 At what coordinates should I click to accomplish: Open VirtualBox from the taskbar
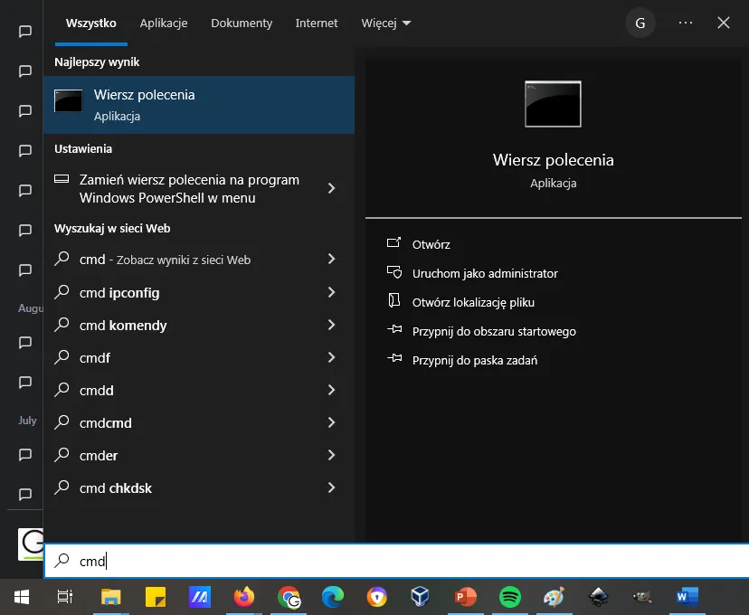421,597
